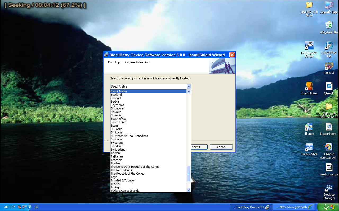339x211 pixels.
Task: Choose Swaziland in the dropdown list
Action: tap(149, 143)
